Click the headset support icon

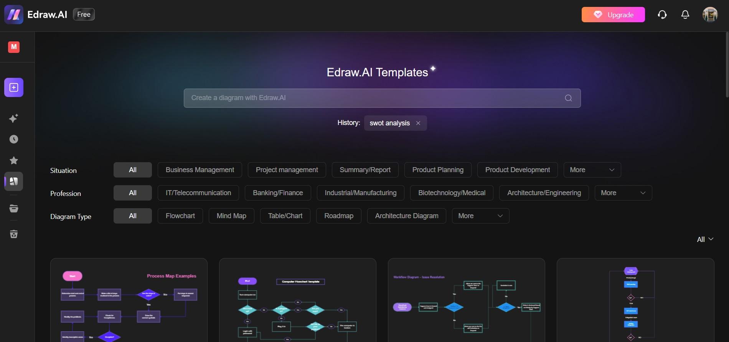point(662,15)
